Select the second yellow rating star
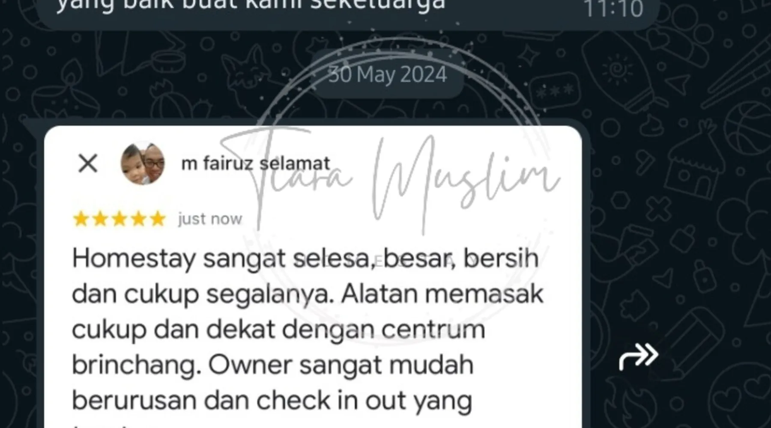The image size is (771, 428). 100,219
